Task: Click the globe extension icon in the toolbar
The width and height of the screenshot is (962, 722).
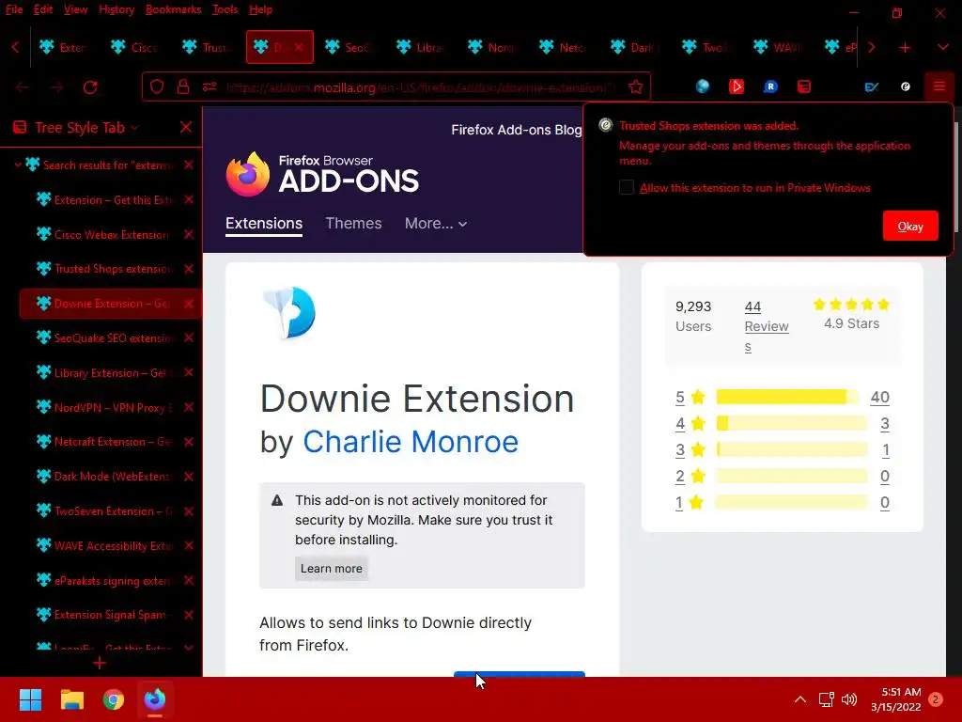Action: tap(703, 86)
